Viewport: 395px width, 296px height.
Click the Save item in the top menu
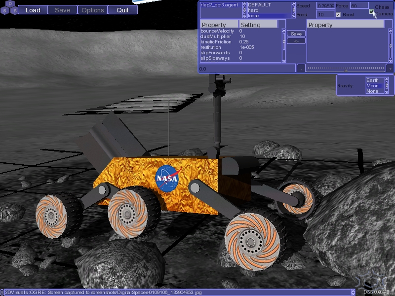63,10
